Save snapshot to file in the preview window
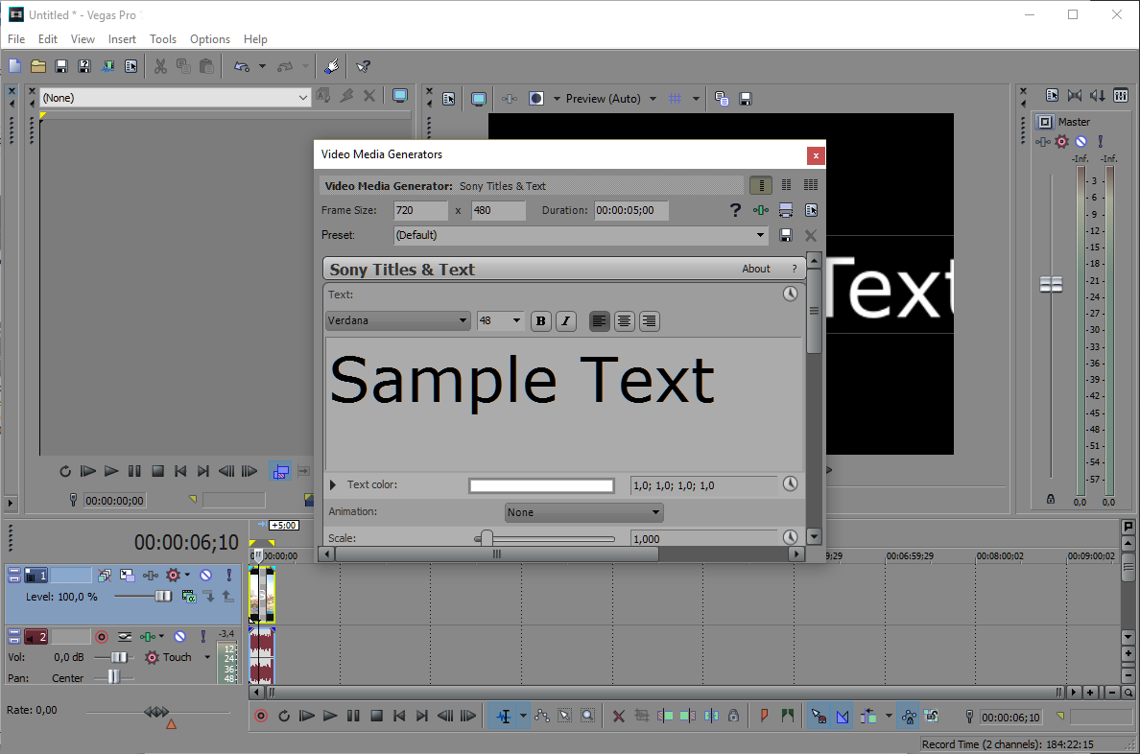Screen dimensions: 1140x754 pyautogui.click(x=746, y=99)
